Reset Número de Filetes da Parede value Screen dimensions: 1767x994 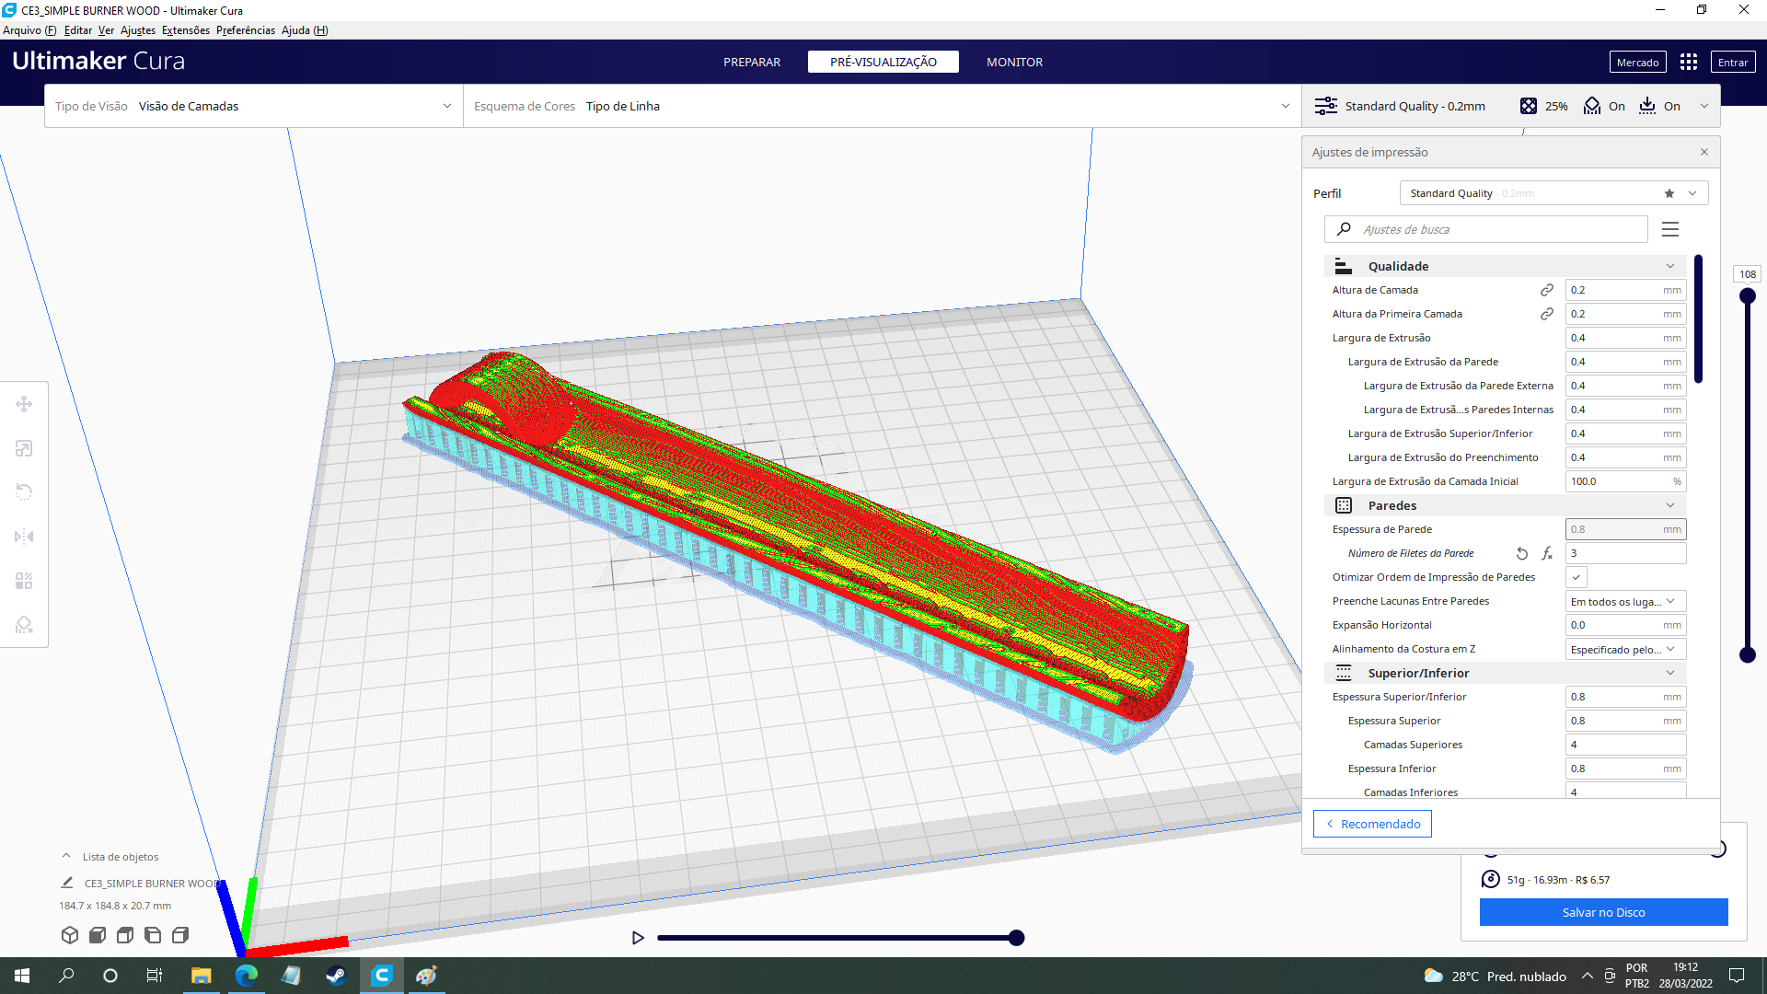1522,553
